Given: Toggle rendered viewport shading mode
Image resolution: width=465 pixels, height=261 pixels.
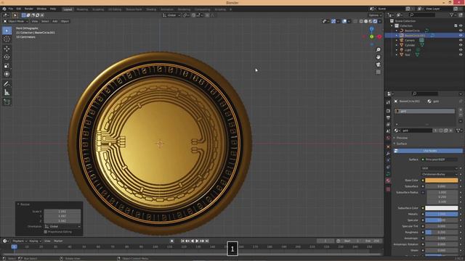Looking at the screenshot, I should [375, 21].
